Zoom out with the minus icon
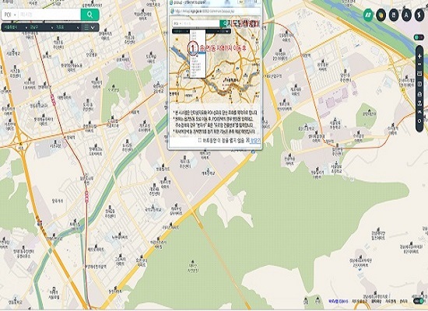 coord(419,65)
